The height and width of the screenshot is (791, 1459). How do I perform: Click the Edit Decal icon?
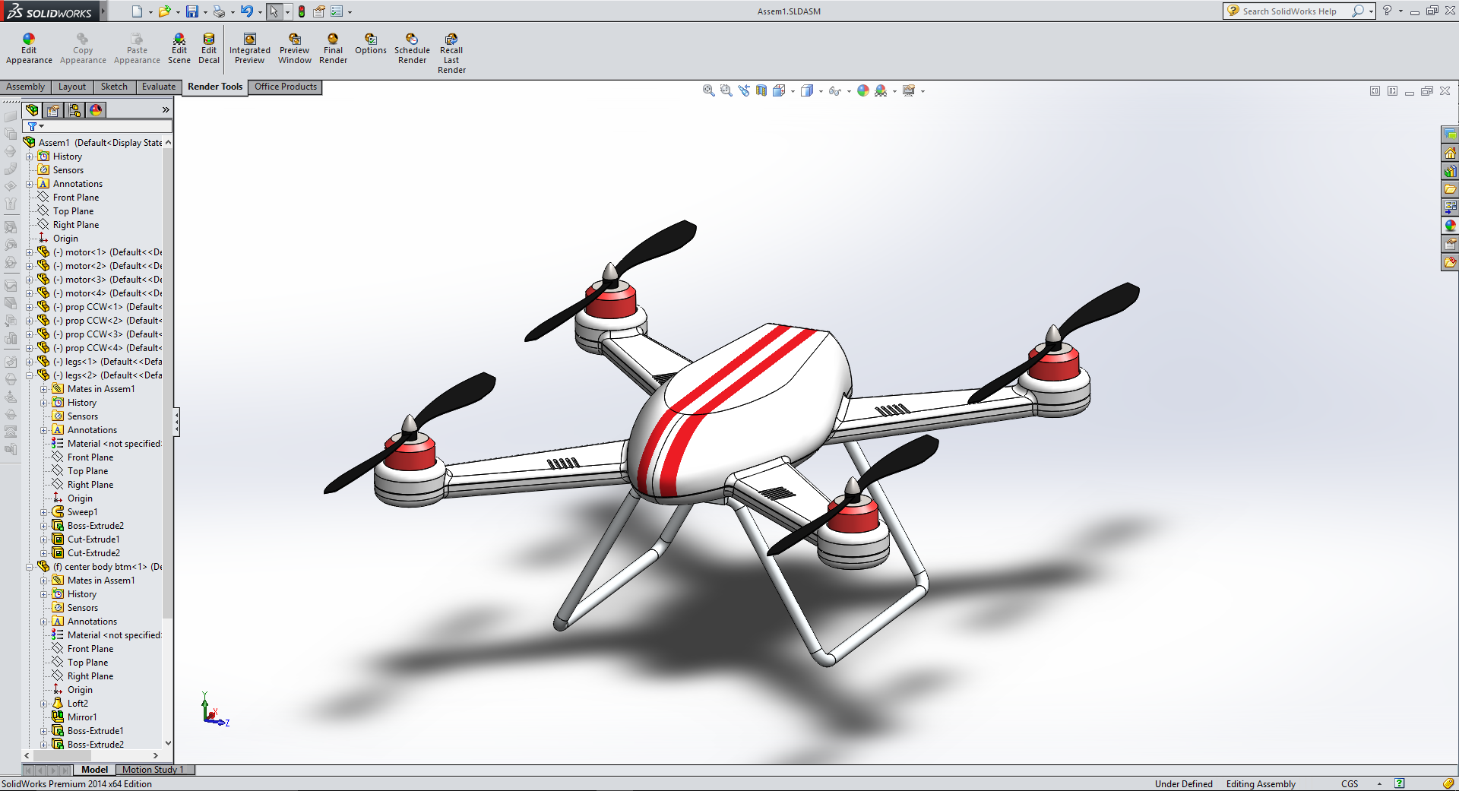209,49
